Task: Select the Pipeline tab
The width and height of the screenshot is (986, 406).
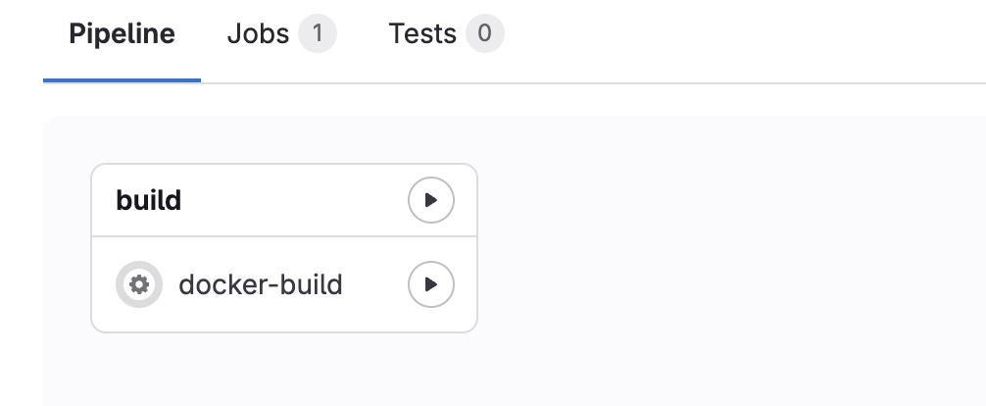Action: click(122, 33)
